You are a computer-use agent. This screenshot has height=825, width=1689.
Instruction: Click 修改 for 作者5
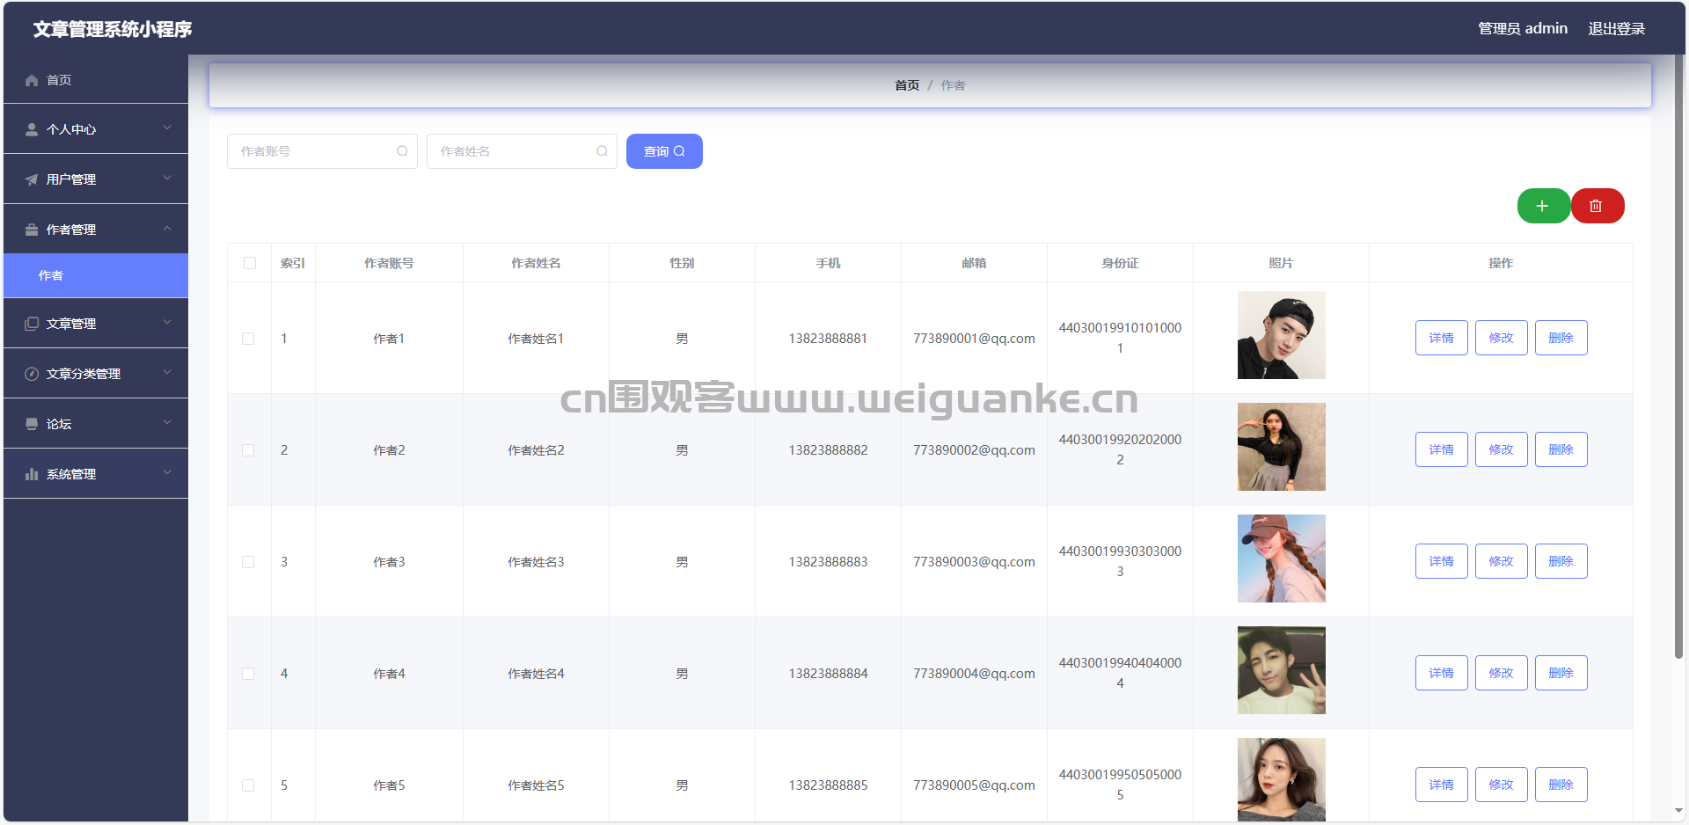click(x=1501, y=785)
